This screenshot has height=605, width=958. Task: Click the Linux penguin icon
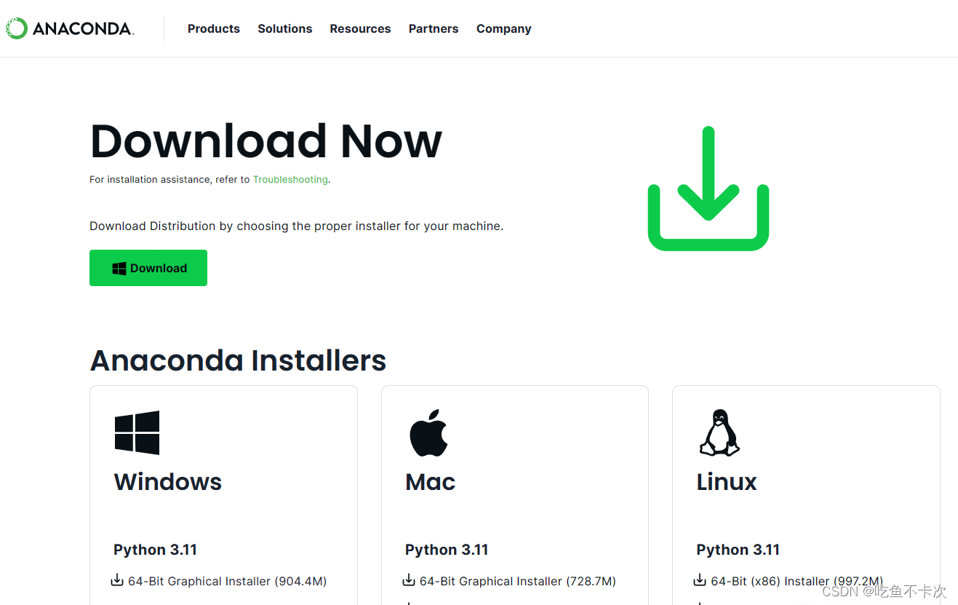click(719, 432)
